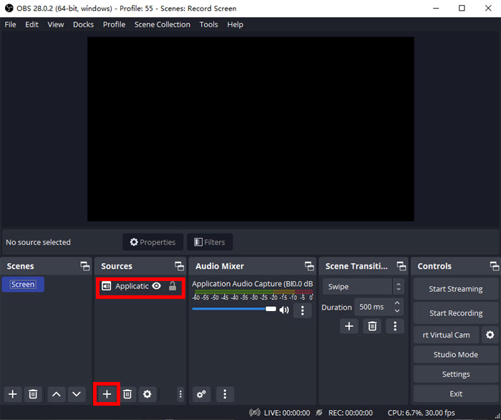This screenshot has width=501, height=420.
Task: Increase transition duration with up arrow
Action: click(397, 303)
